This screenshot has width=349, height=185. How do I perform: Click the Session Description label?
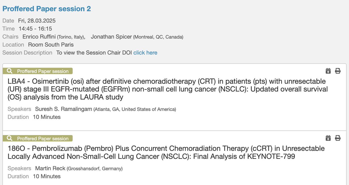tap(27, 53)
